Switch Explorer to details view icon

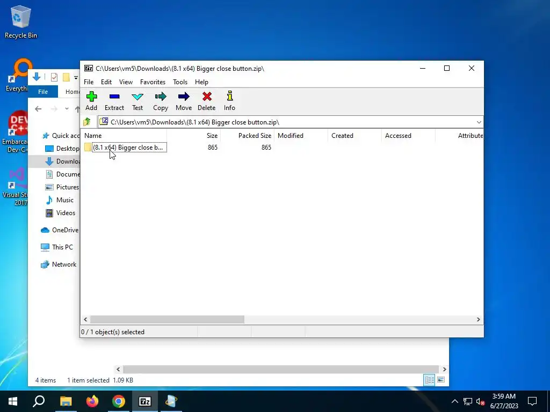coord(429,380)
